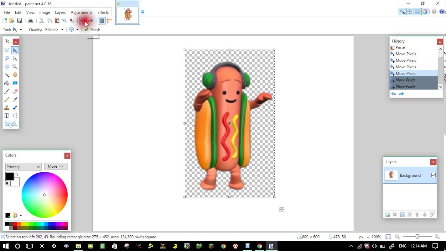Open the File menu

pyautogui.click(x=7, y=12)
